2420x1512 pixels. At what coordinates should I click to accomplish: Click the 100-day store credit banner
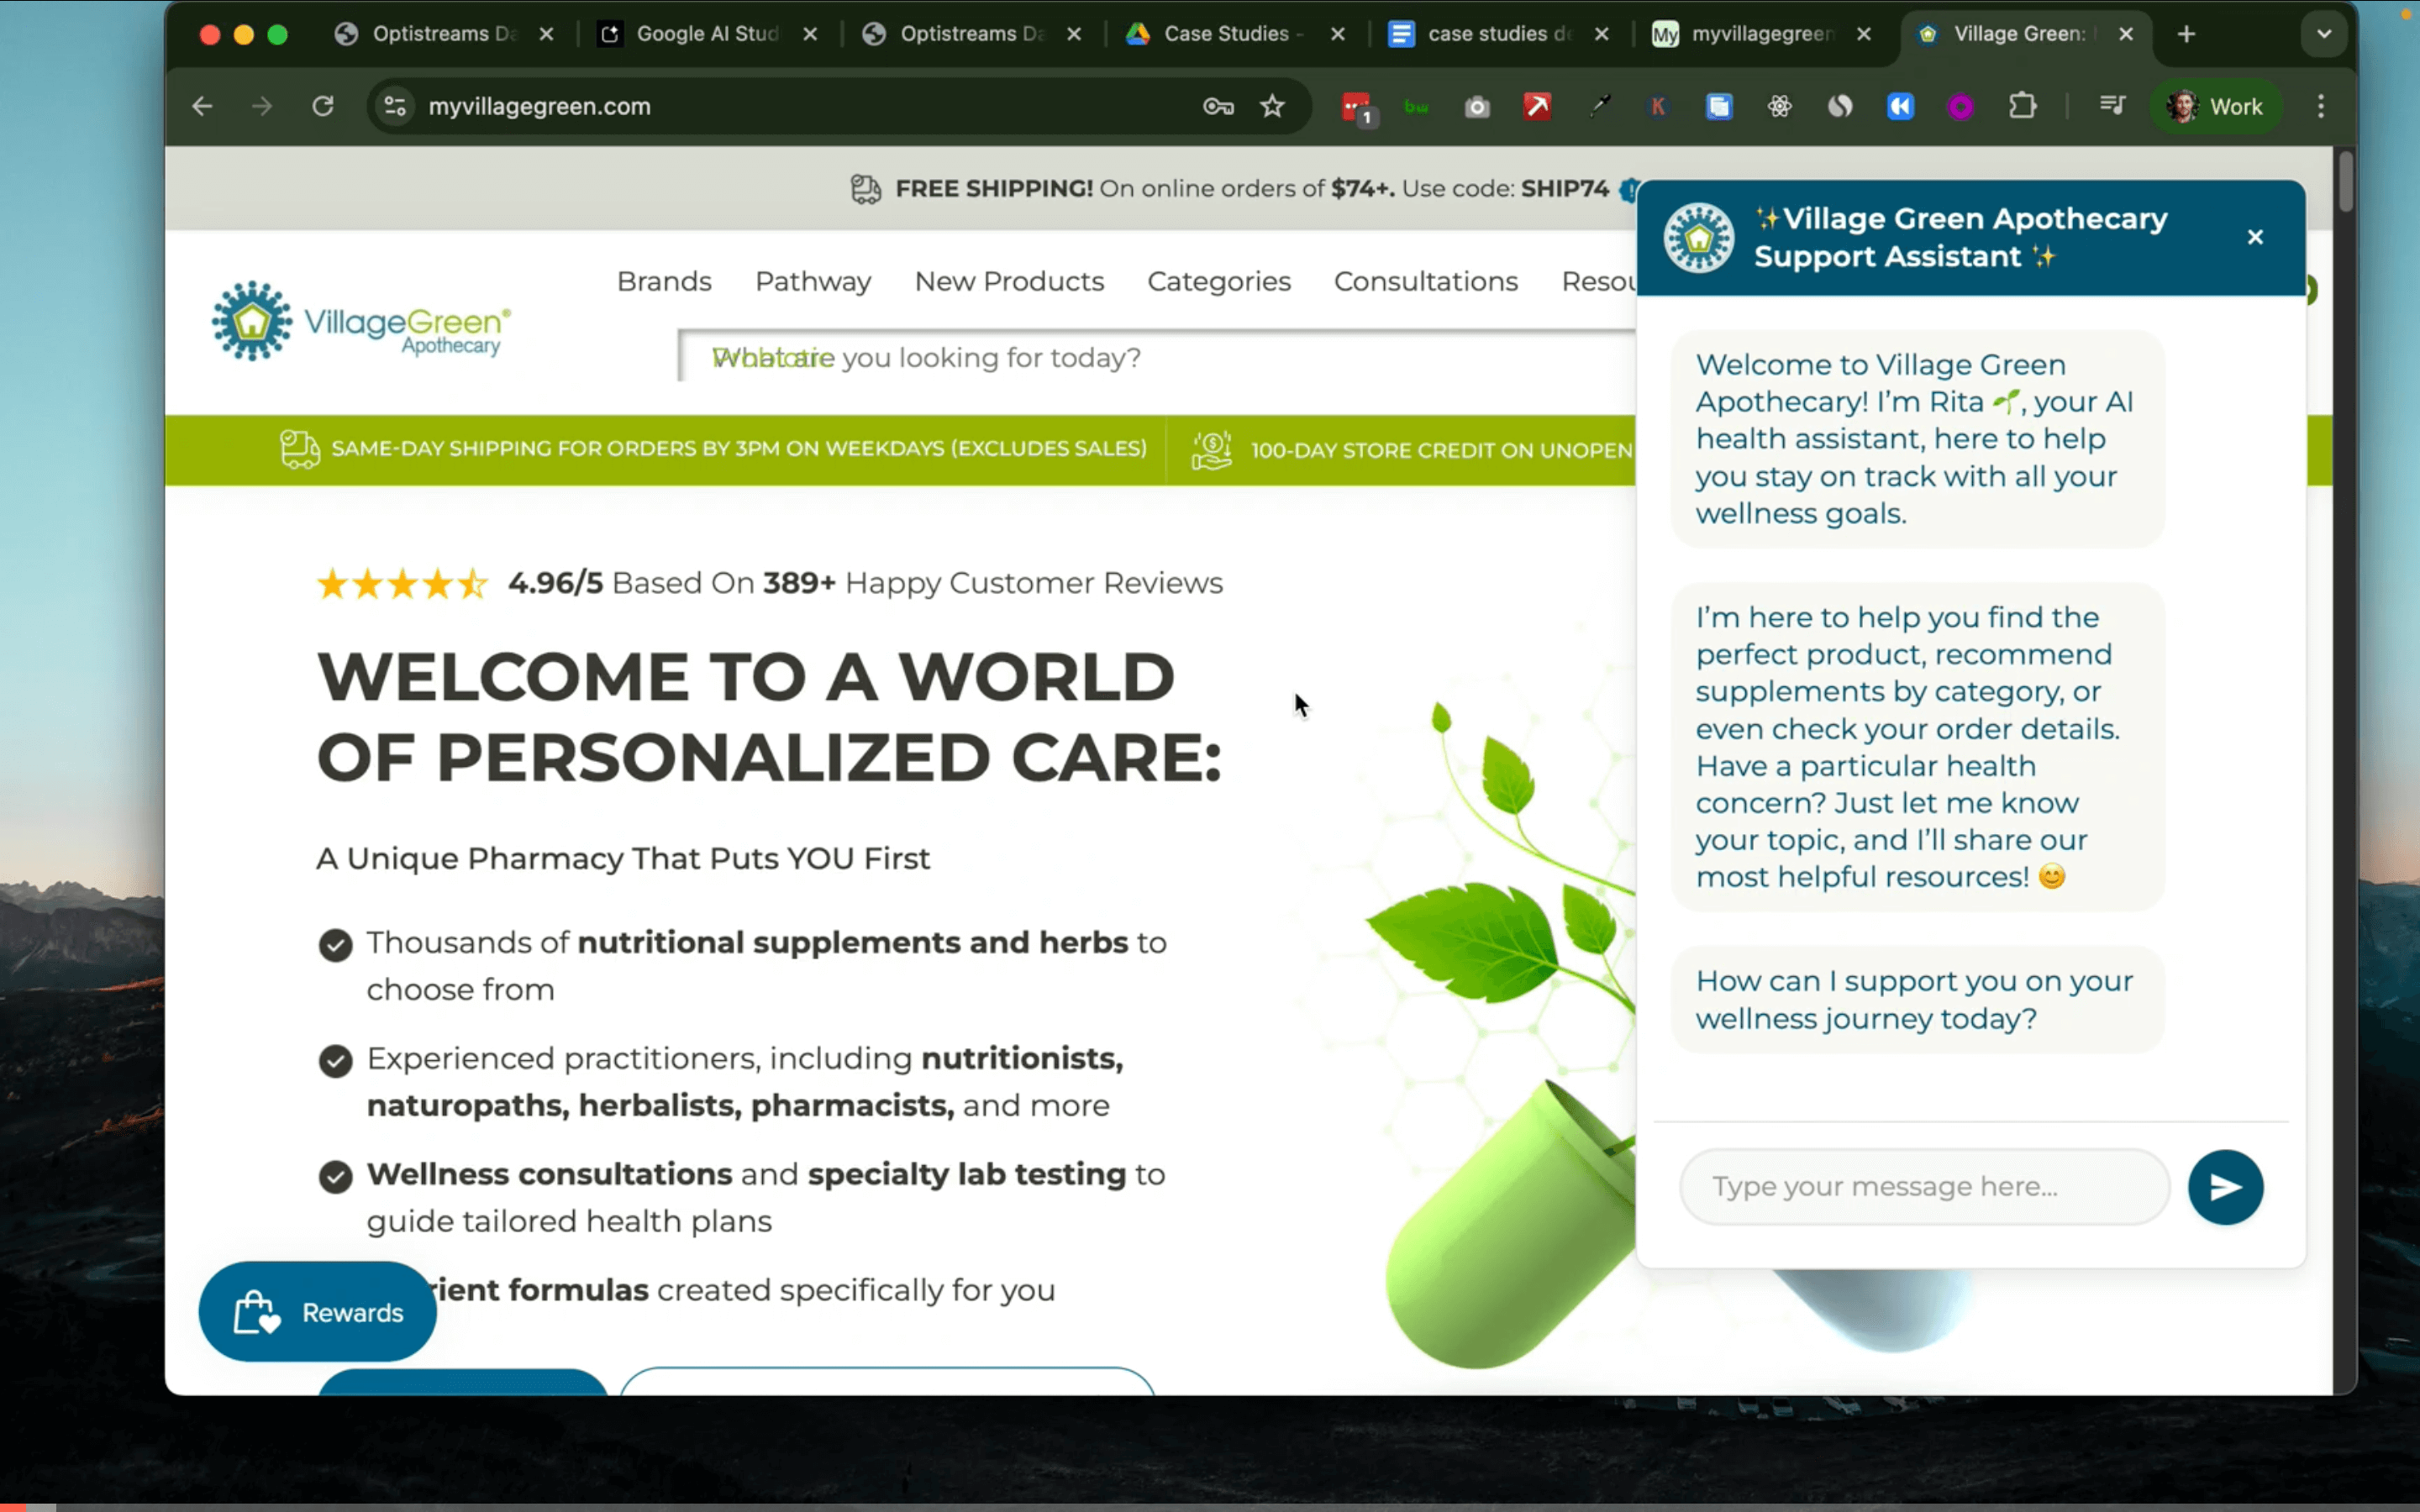[1412, 450]
